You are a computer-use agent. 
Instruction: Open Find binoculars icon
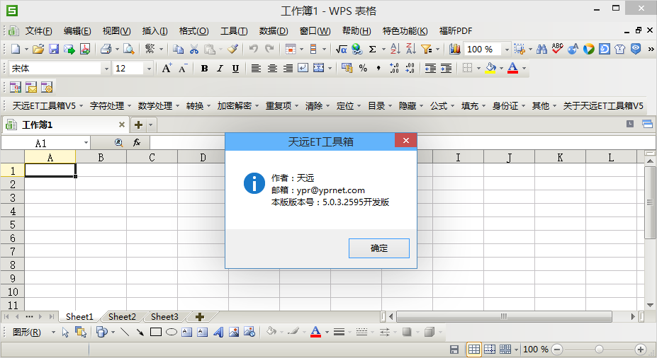541,50
